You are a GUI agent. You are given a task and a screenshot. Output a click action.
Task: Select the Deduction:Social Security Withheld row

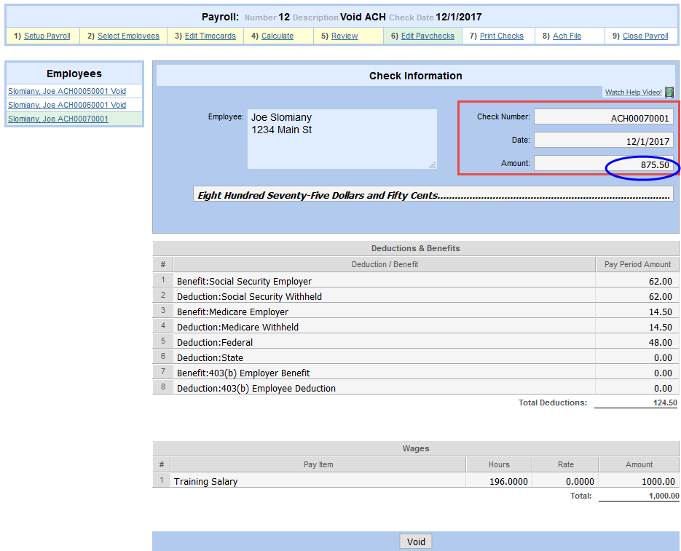point(416,296)
